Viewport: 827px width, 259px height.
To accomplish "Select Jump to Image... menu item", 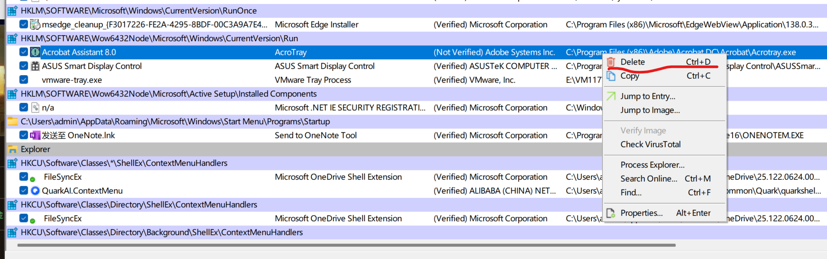I will click(665, 110).
